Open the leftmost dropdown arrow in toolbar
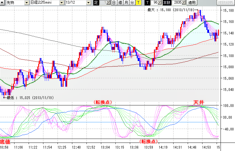 [2, 3]
